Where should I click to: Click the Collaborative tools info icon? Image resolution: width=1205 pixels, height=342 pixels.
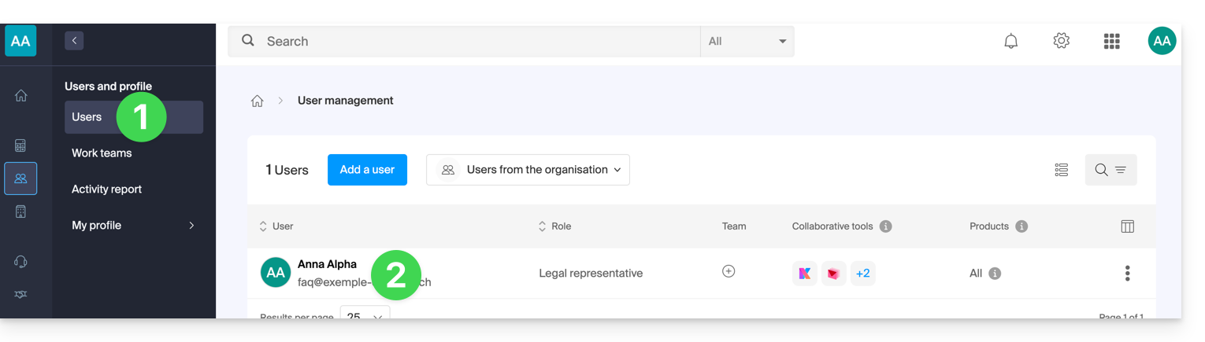point(885,226)
